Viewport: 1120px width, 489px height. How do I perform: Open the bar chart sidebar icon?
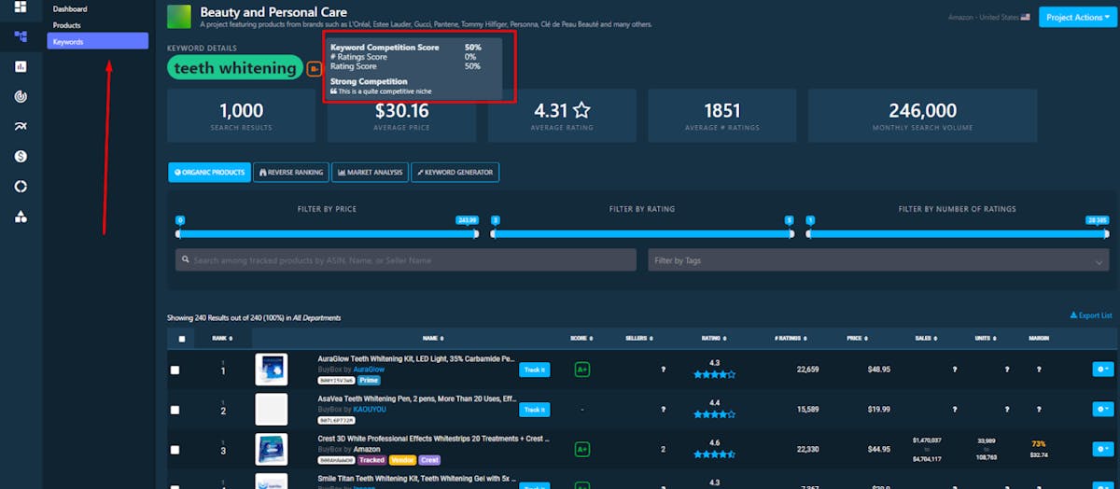pyautogui.click(x=21, y=67)
